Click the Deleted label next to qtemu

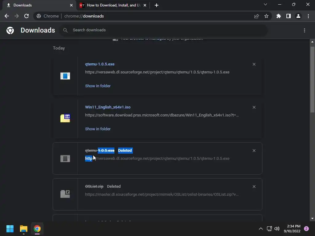coord(125,151)
